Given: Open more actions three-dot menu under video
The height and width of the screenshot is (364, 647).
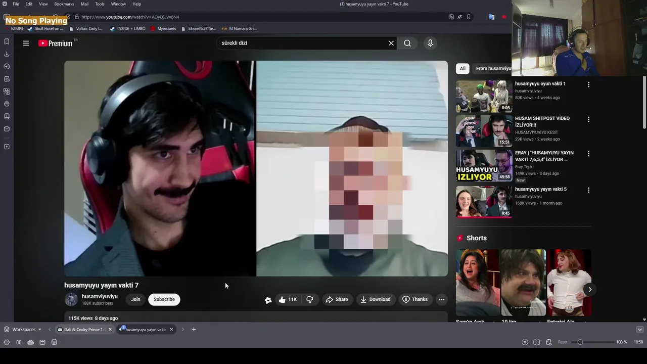Looking at the screenshot, I should coord(442,299).
